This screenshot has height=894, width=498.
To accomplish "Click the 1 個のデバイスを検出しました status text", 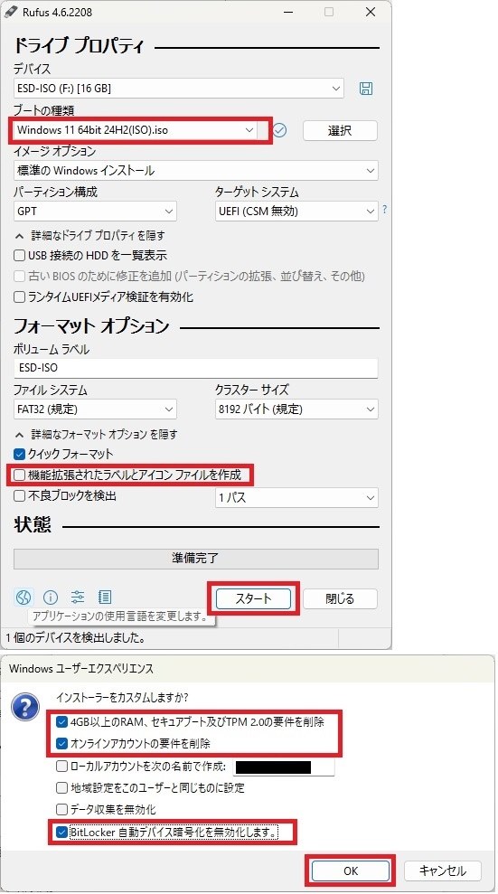I will click(75, 637).
